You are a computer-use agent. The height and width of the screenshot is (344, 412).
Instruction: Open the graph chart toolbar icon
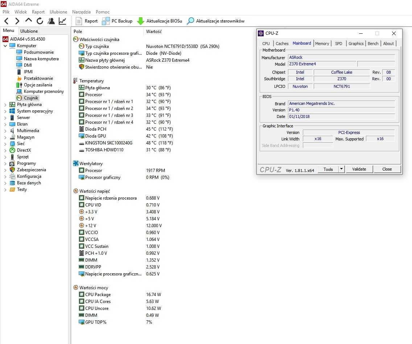[62, 21]
